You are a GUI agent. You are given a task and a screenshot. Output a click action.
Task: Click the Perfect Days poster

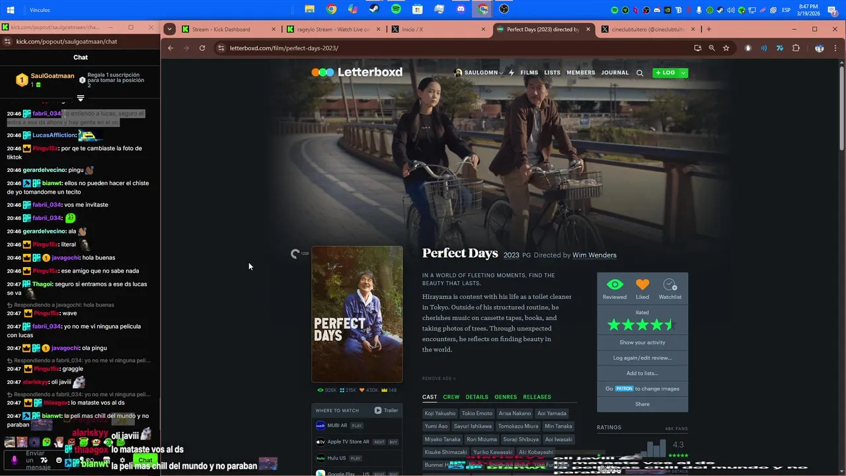click(x=357, y=314)
